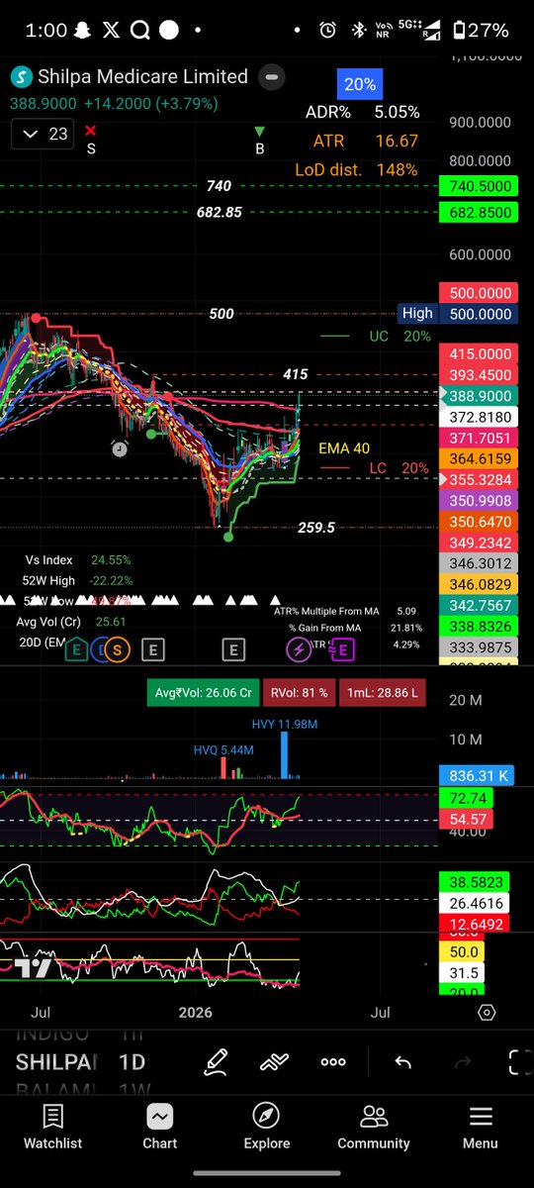Tap the current price 388.9000 label
Image resolution: width=534 pixels, height=1188 pixels.
pyautogui.click(x=480, y=395)
